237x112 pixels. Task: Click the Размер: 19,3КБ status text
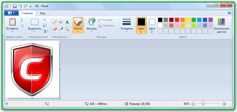(140, 104)
